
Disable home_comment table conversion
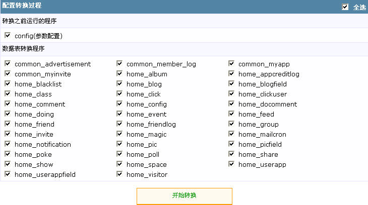click(8, 104)
